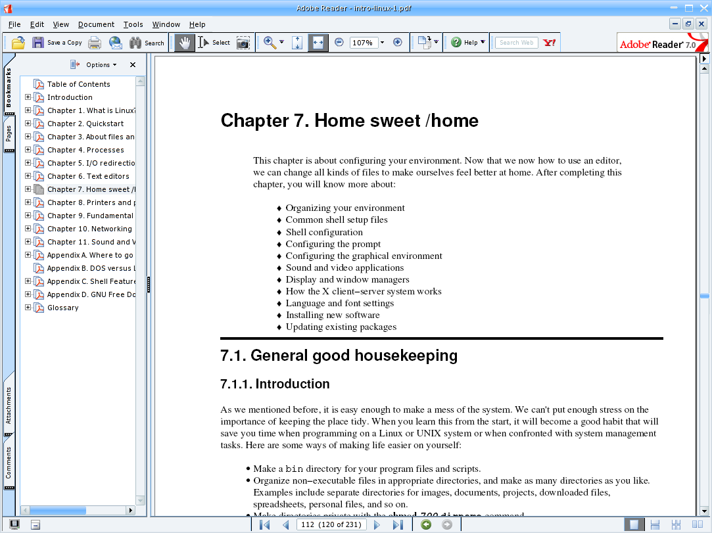Click the Search Web input field

click(x=516, y=43)
